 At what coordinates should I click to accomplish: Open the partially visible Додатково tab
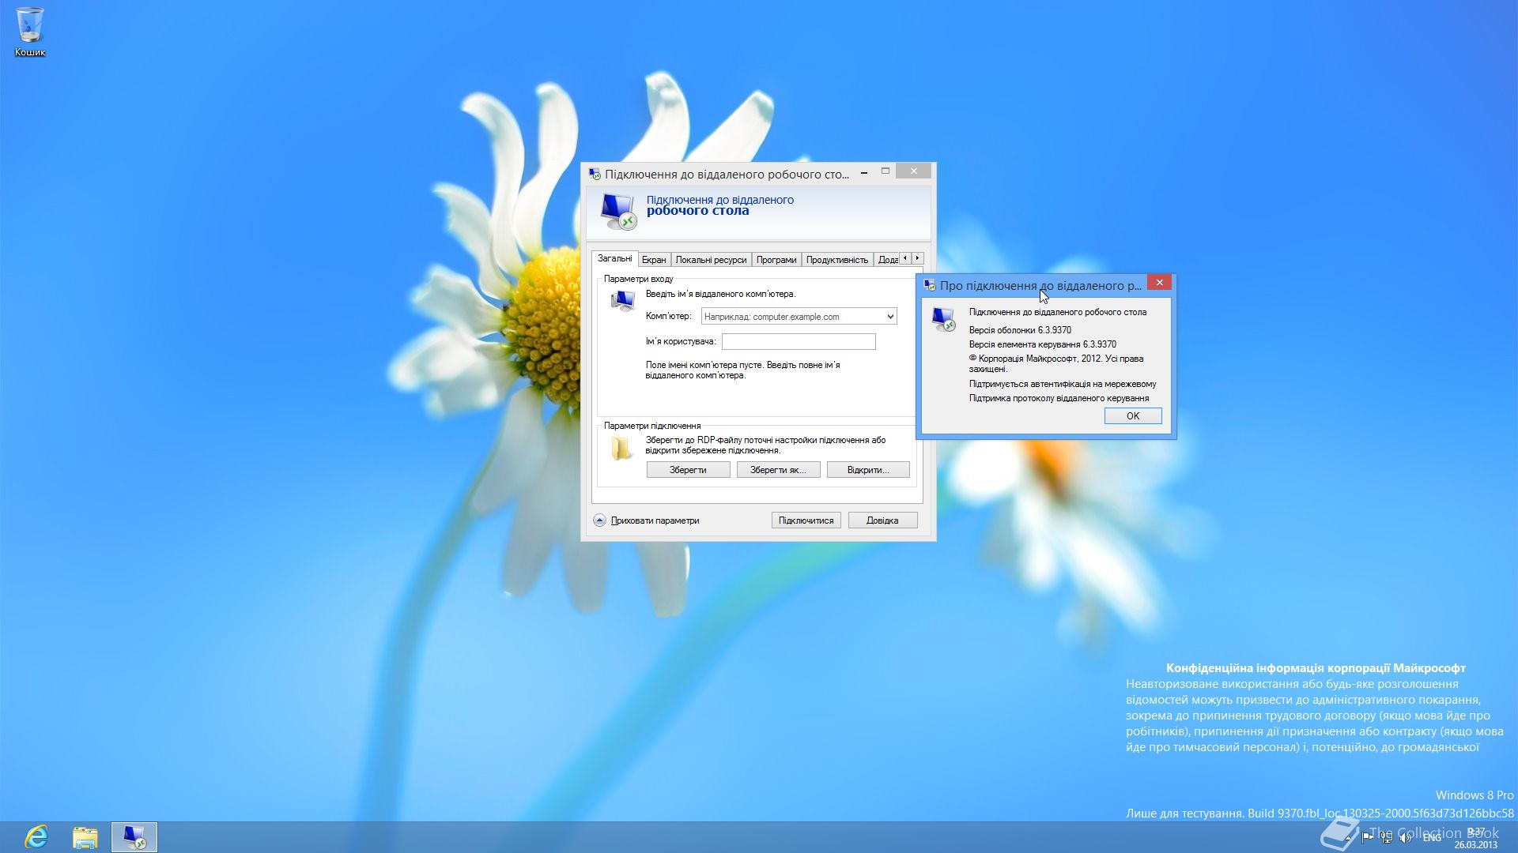tap(886, 260)
